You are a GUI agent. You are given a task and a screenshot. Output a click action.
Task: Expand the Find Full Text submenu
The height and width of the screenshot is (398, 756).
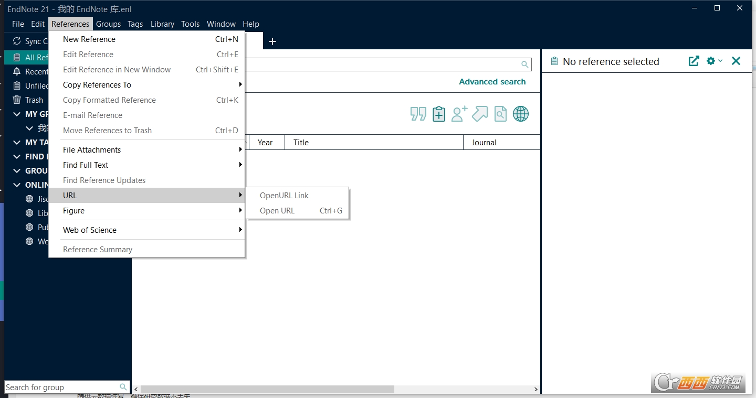[146, 165]
